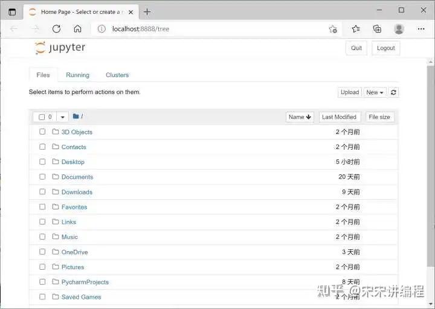Switch to the Files tab
The width and height of the screenshot is (435, 309).
coord(43,75)
